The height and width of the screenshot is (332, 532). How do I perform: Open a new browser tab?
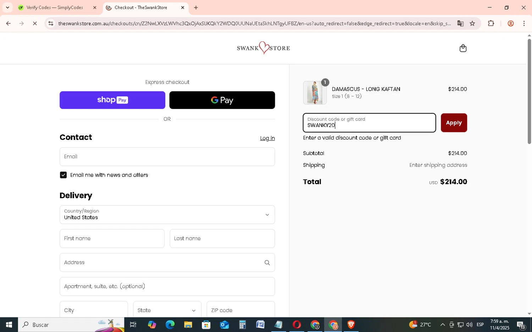point(196,7)
